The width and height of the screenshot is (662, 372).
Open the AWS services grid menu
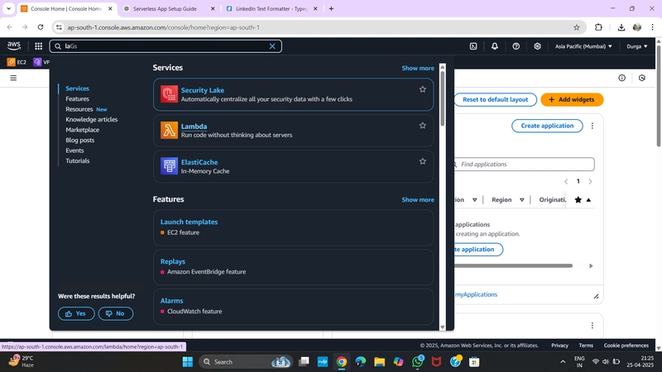pyautogui.click(x=38, y=46)
